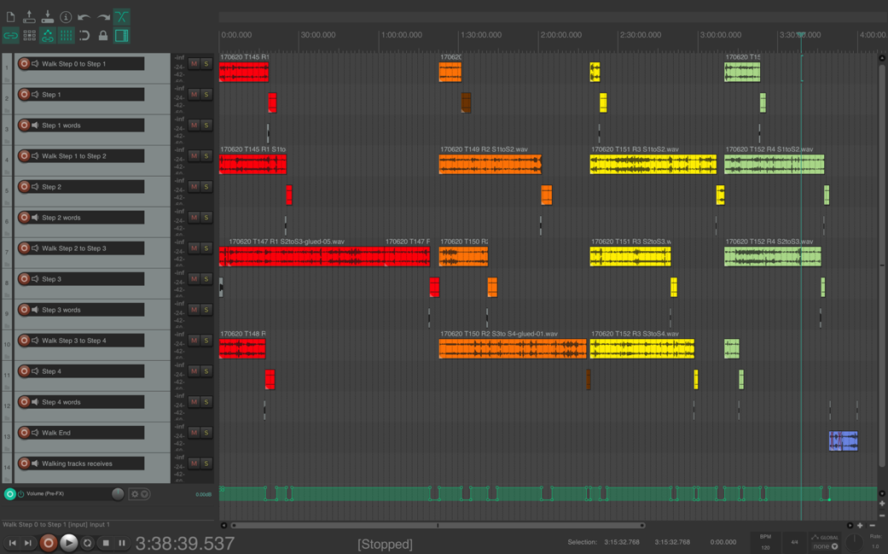Arm recording on the Step 3 words track
The height and width of the screenshot is (554, 888).
pyautogui.click(x=24, y=310)
